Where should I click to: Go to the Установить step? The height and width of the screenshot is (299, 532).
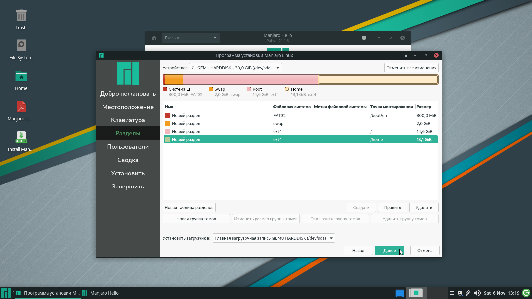(x=128, y=173)
